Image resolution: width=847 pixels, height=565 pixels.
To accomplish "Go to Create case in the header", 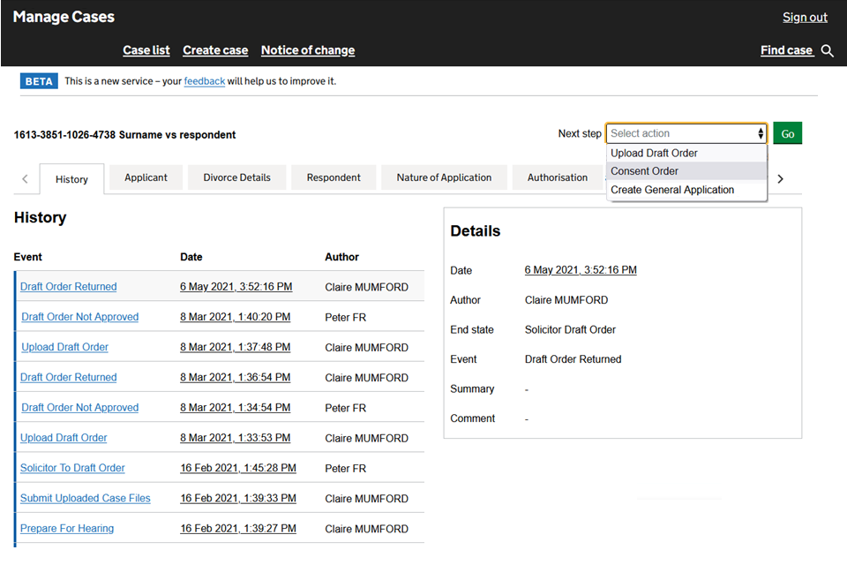I will click(215, 50).
